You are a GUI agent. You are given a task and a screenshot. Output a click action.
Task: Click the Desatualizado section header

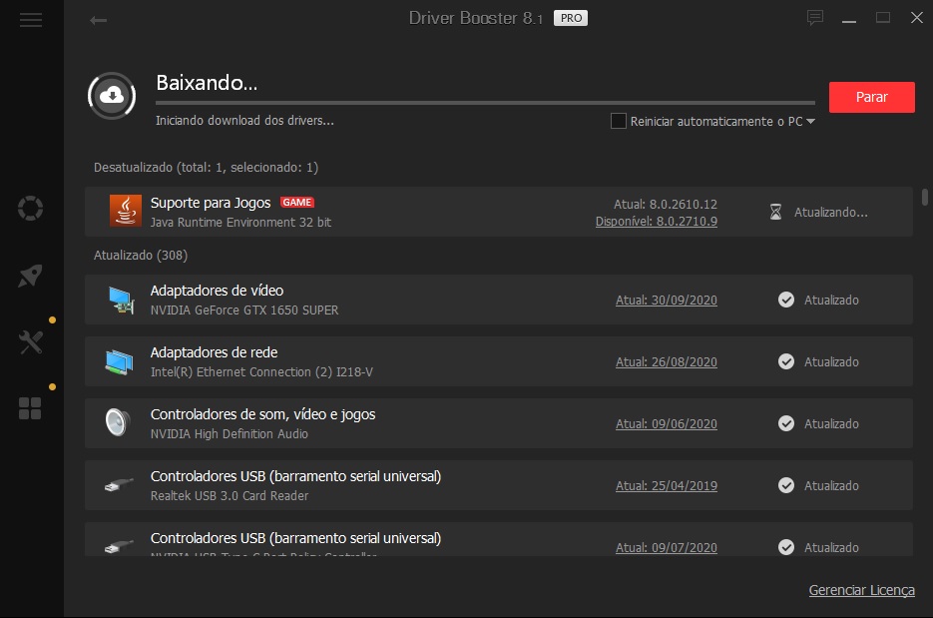206,168
